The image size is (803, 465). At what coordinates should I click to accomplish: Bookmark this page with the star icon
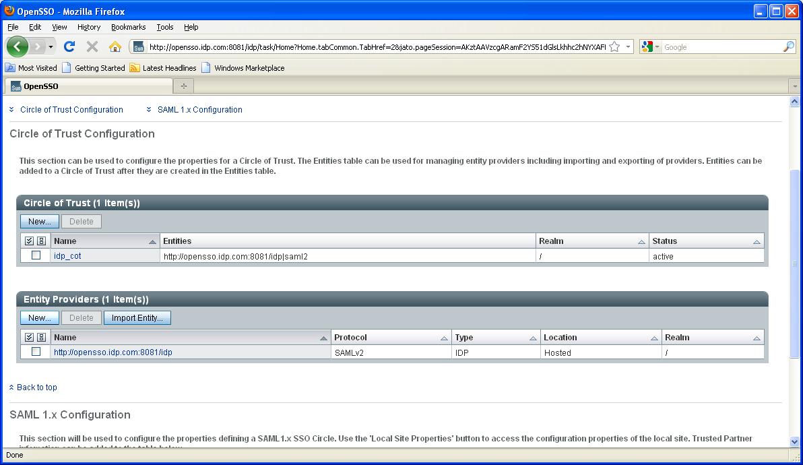(614, 47)
